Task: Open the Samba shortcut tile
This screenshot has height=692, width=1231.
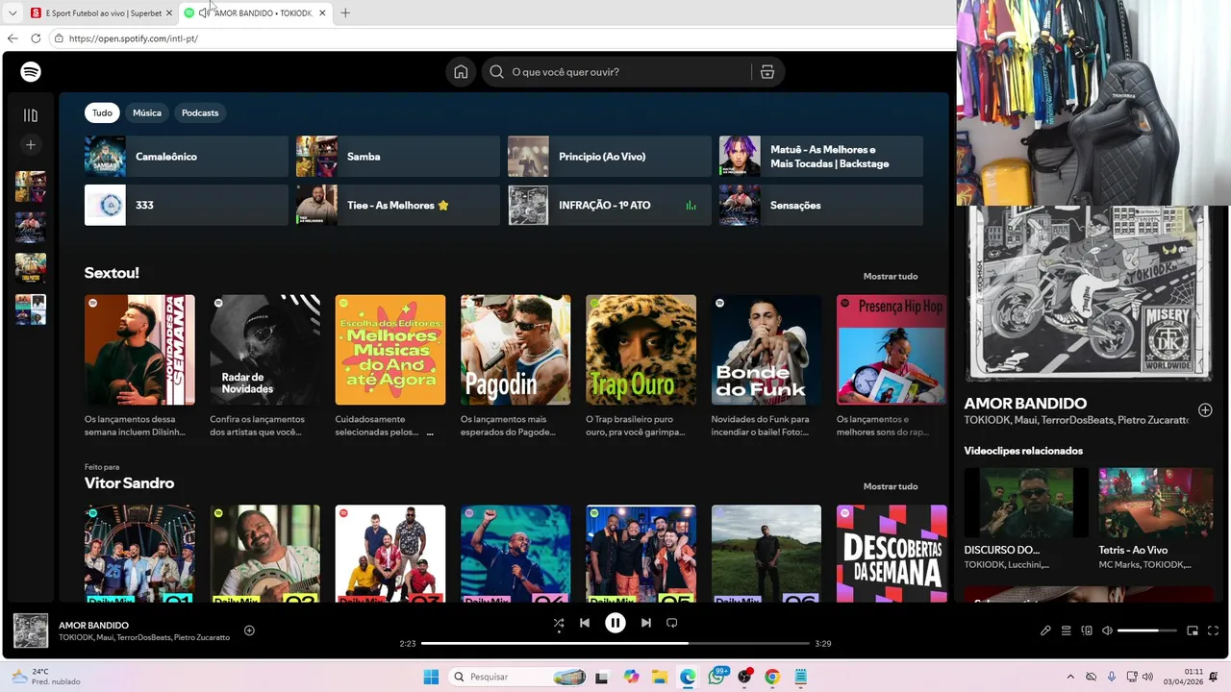Action: [x=398, y=156]
